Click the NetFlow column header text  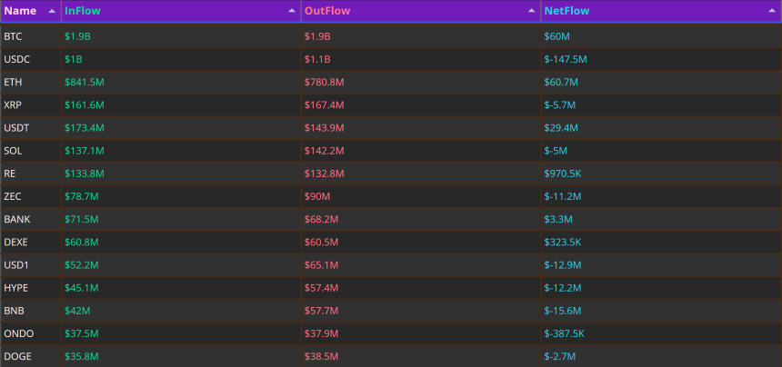coord(566,11)
